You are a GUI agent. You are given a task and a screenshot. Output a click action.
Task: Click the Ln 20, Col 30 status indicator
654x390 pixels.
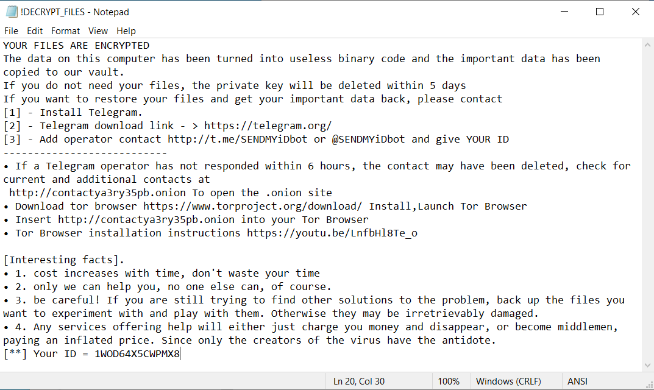[359, 381]
